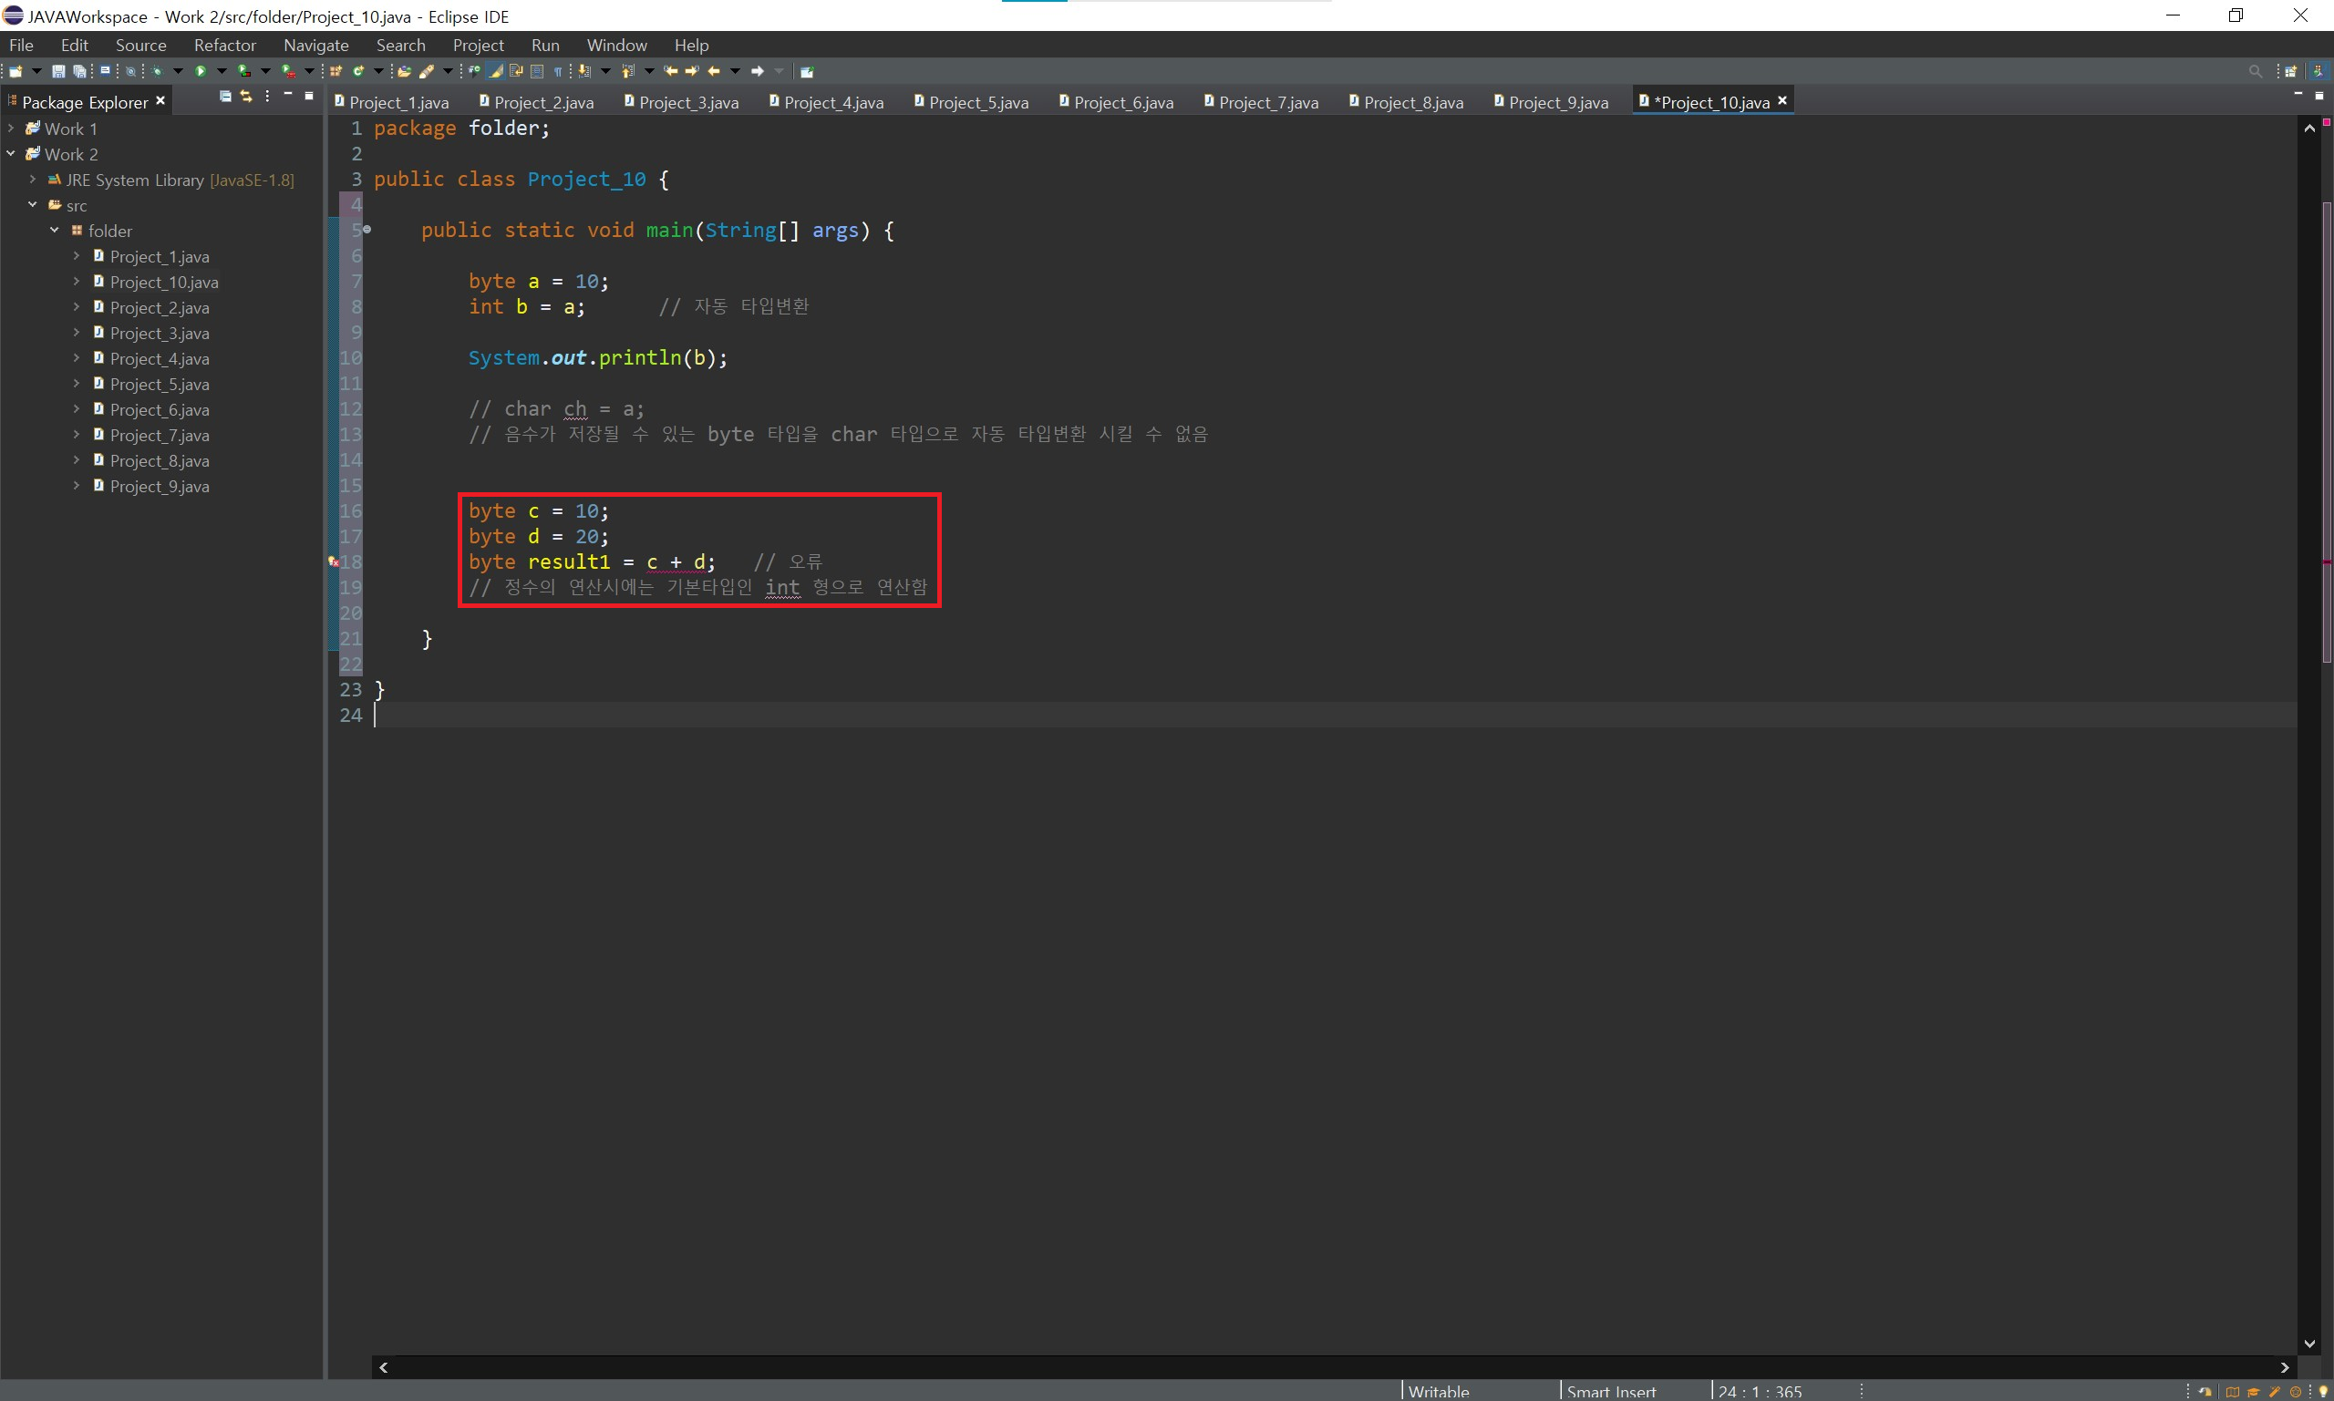Click the Debug bug icon
The width and height of the screenshot is (2334, 1401).
pyautogui.click(x=158, y=72)
